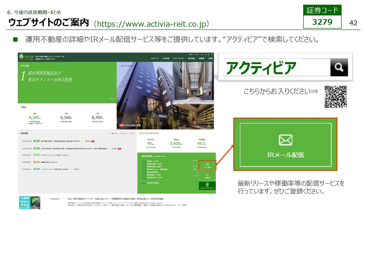Click the 45 properties count in portfolio summary
Image resolution: width=366 pixels, height=253 pixels.
point(151,144)
